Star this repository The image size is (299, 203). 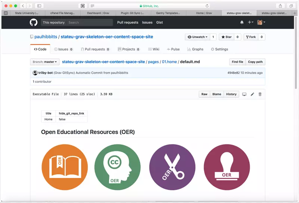[226, 37]
